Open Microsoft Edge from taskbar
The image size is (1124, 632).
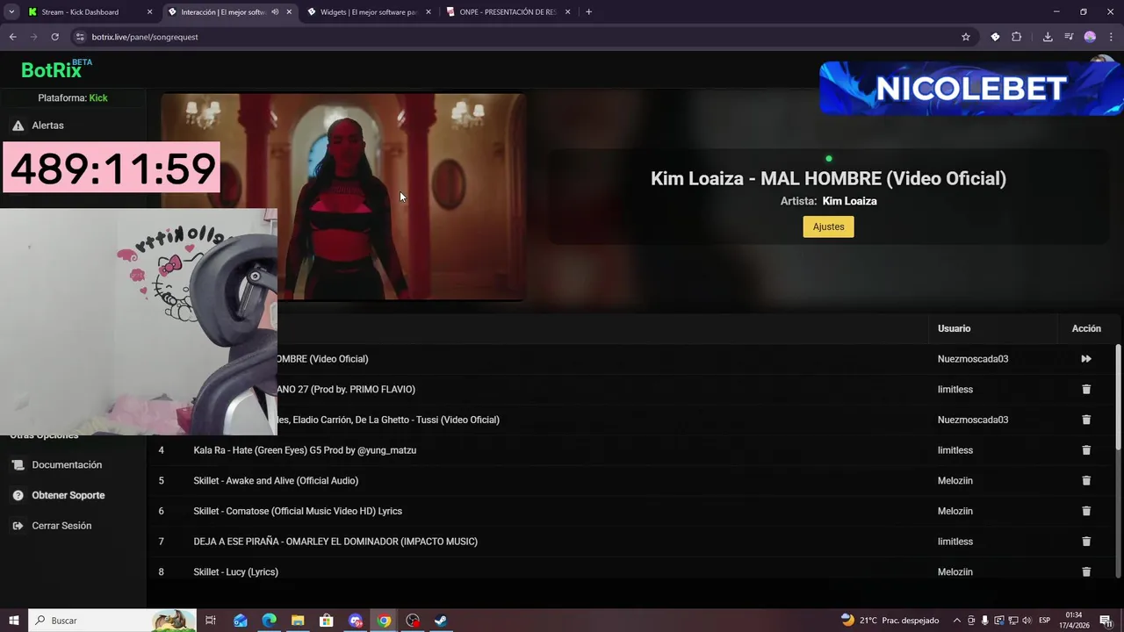269,621
